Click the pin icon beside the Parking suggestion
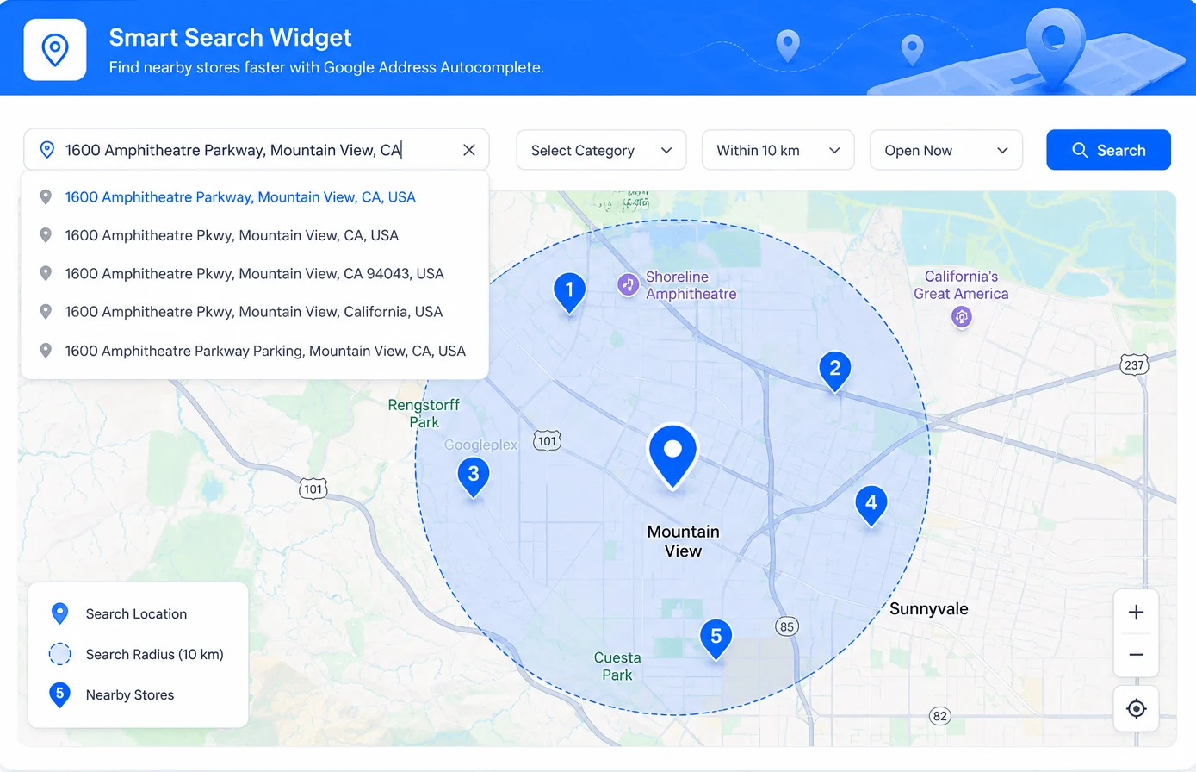This screenshot has width=1196, height=772. 46,351
